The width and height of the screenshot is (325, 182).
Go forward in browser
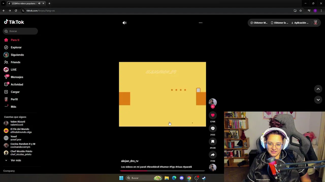click(10, 11)
